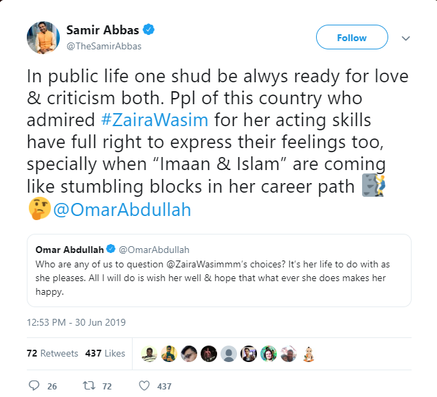Open Samir Abbas profile picture
The height and width of the screenshot is (397, 437).
click(x=42, y=37)
